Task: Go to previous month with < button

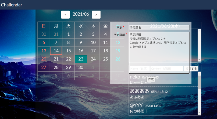Action: coord(65,15)
